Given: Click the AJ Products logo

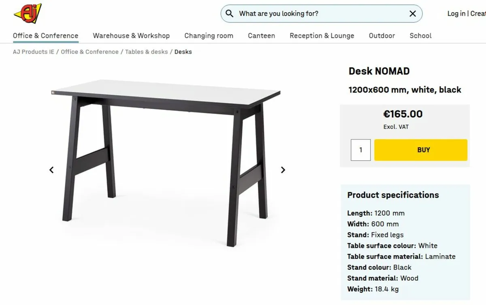Looking at the screenshot, I should click(27, 13).
